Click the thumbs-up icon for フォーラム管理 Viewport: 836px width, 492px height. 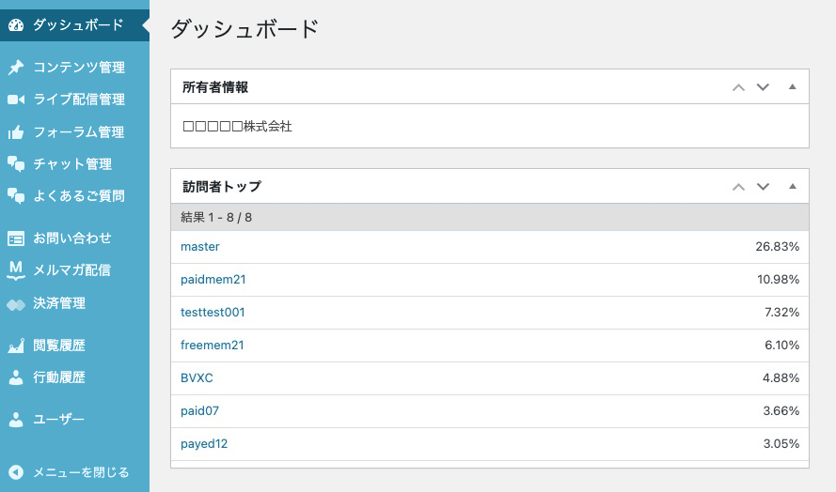coord(16,132)
